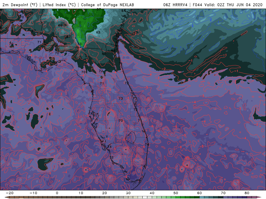Click the 'Lifted Index (°C)' title text
The image size is (266, 199).
(59, 5)
